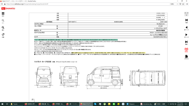This screenshot has height=106, width=189.
Task: Click the volume speaker tray icon
Action: pos(171,104)
